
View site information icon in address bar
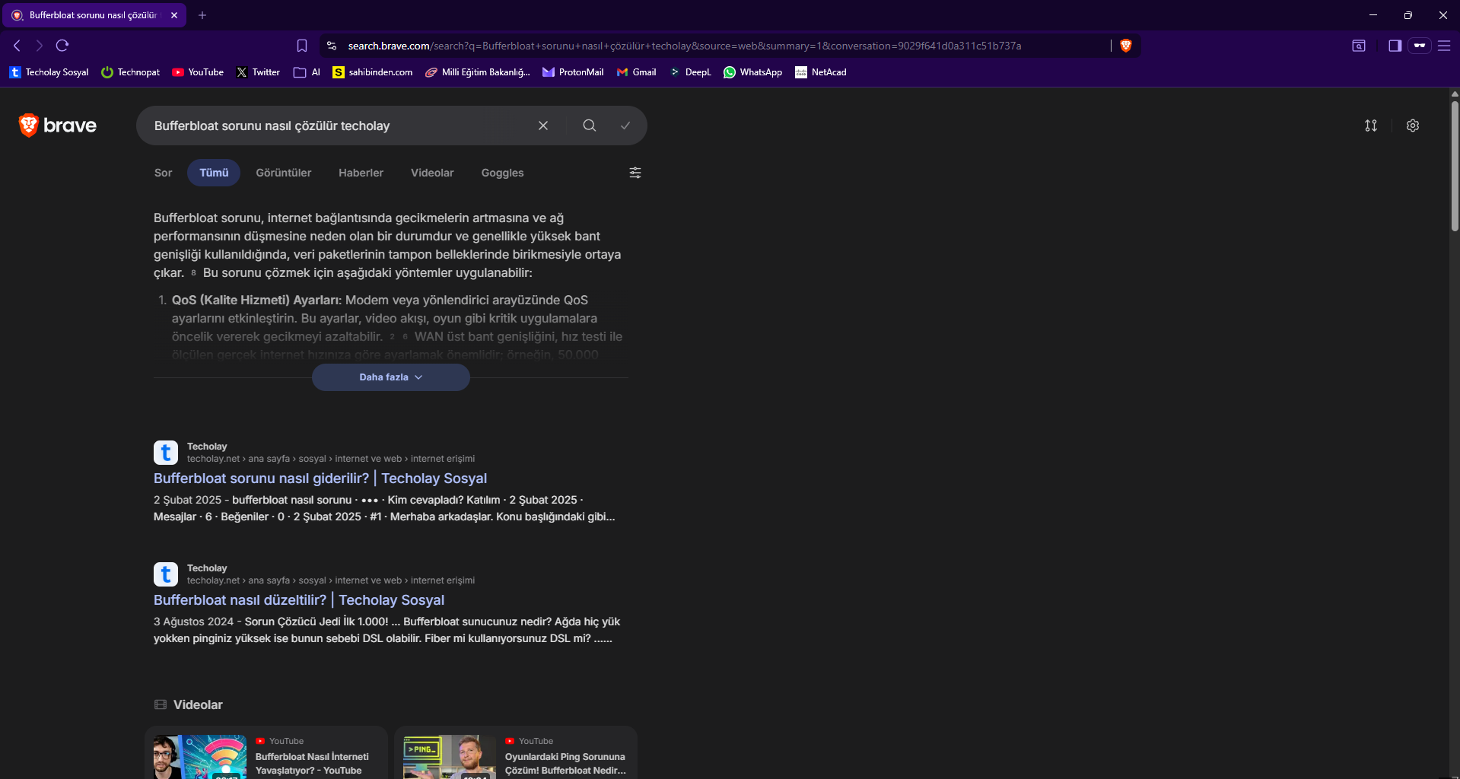332,46
